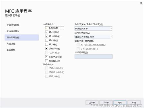Enable the 最大化 checkbox below 最小化(N)
This screenshot has width=144, height=108.
47,44
